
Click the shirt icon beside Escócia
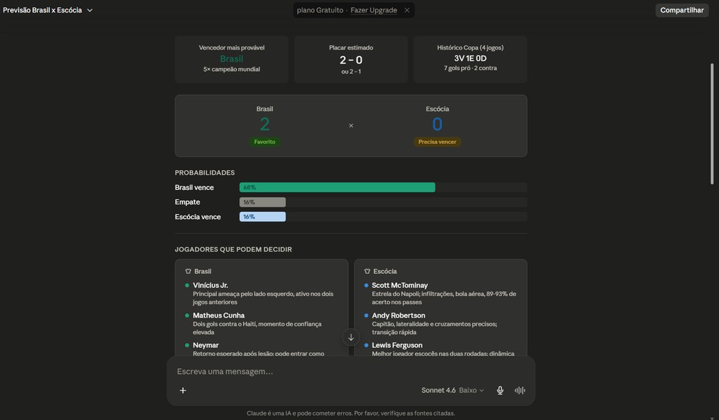pos(367,272)
